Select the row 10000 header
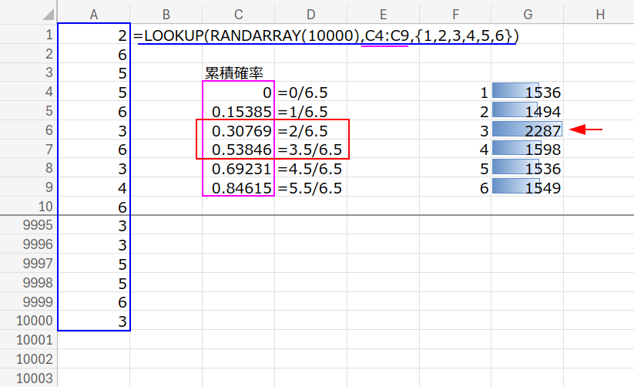Viewport: 634px width, 387px height. pos(28,321)
